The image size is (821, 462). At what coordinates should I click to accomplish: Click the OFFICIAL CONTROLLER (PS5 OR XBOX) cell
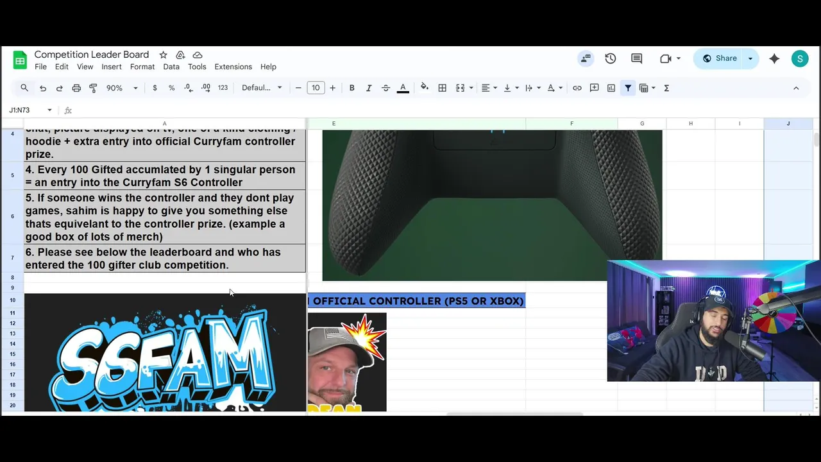(417, 300)
